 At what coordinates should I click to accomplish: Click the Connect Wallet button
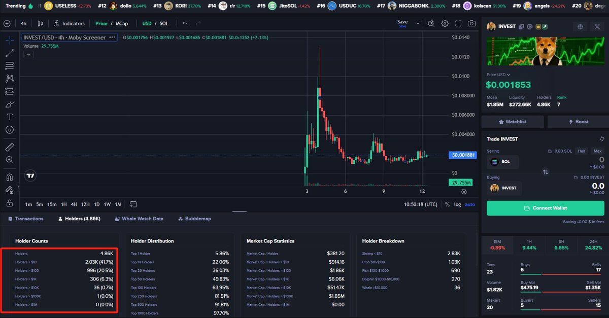click(x=546, y=208)
